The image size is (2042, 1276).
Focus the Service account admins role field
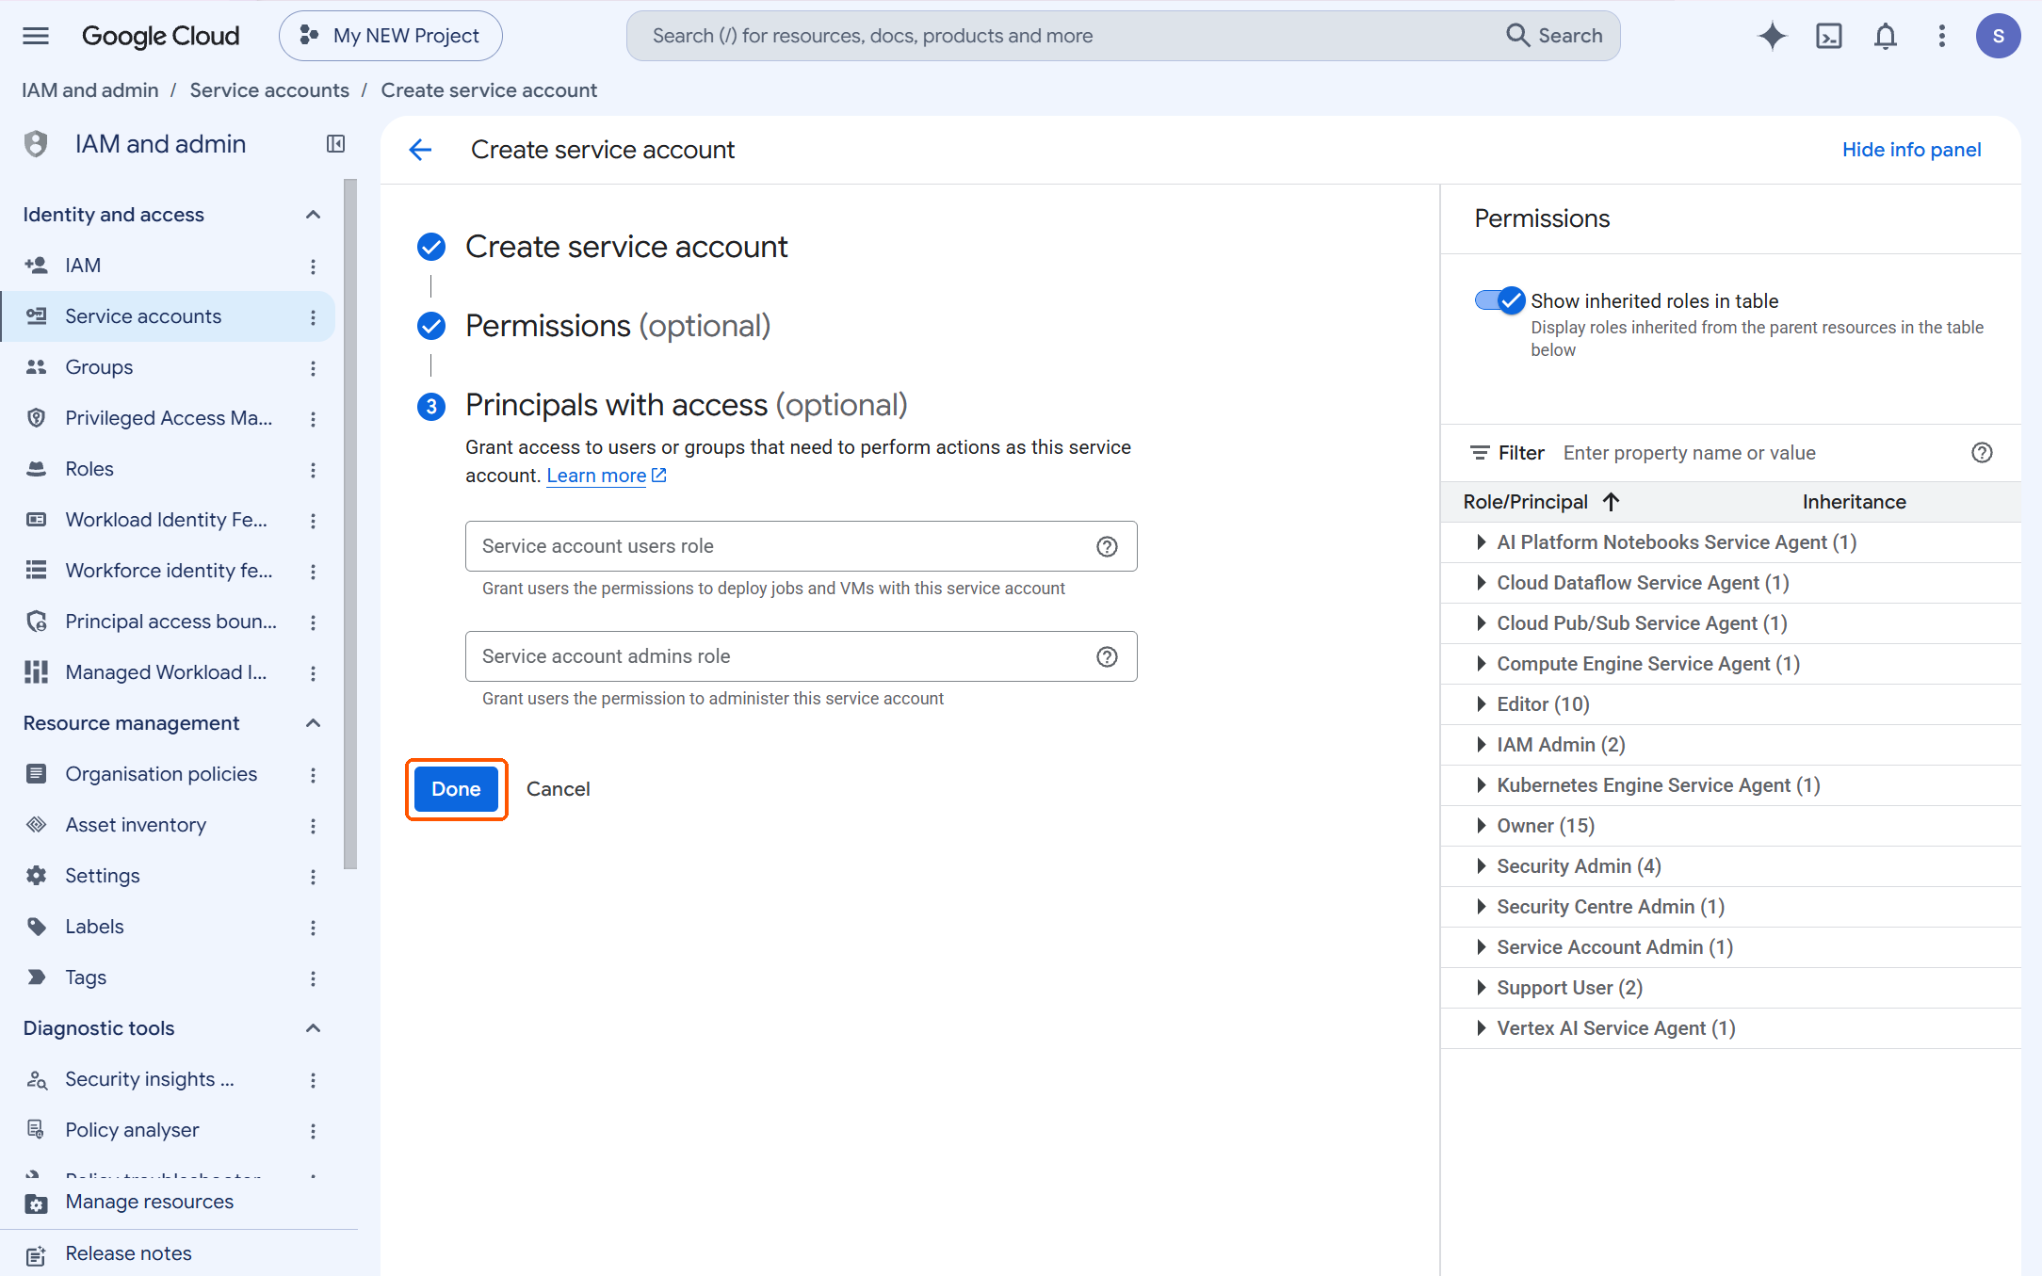coord(801,656)
